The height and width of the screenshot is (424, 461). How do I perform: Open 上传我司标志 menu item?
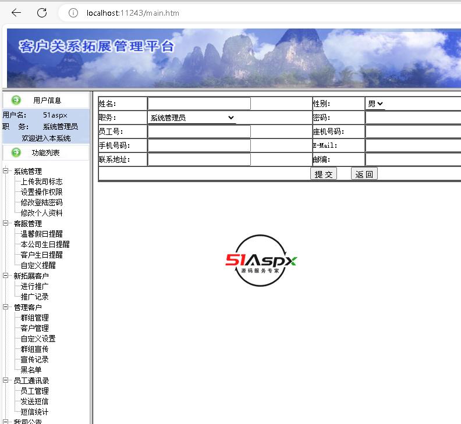(x=41, y=181)
